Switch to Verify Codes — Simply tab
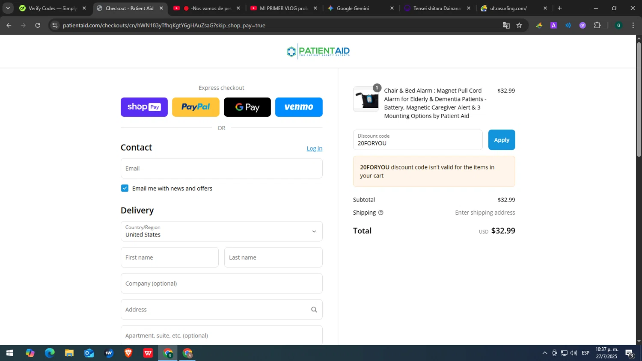This screenshot has width=642, height=361. 52,8
